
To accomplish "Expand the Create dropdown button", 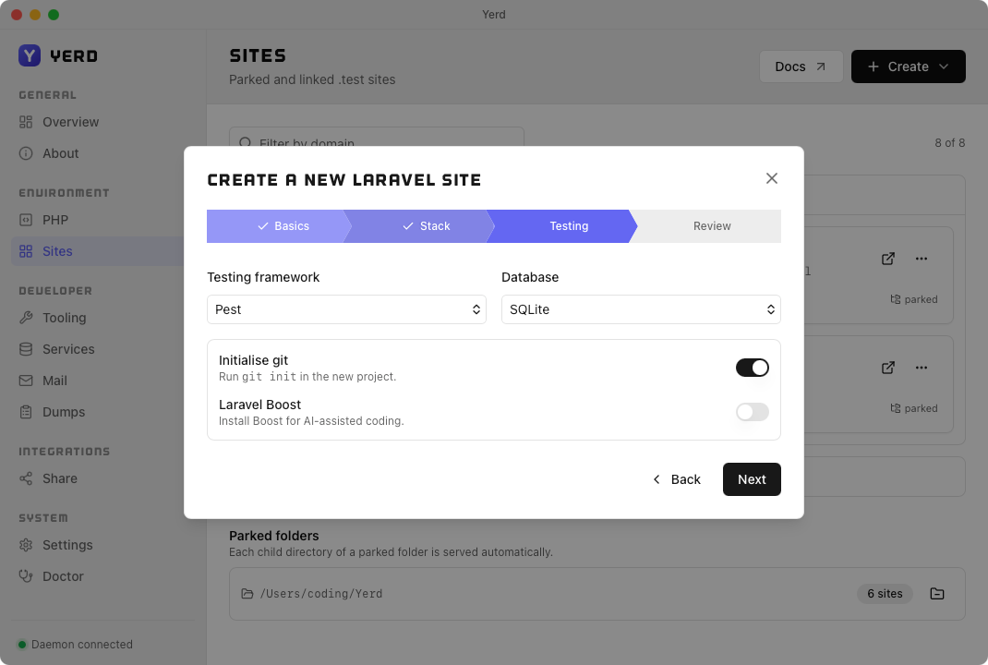I will pos(908,66).
